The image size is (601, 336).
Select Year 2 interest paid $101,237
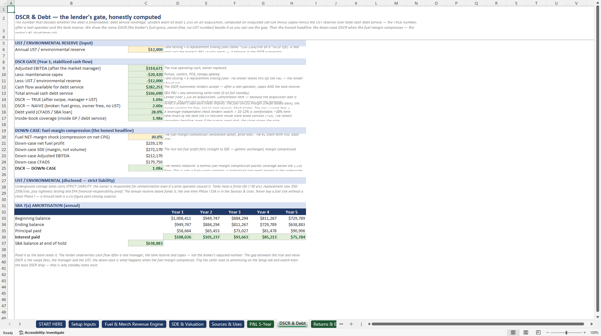(x=206, y=237)
